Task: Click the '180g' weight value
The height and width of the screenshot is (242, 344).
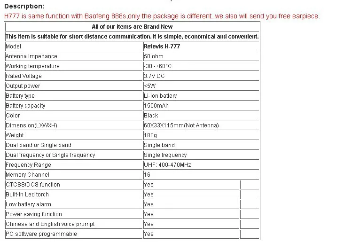Action: (x=150, y=135)
